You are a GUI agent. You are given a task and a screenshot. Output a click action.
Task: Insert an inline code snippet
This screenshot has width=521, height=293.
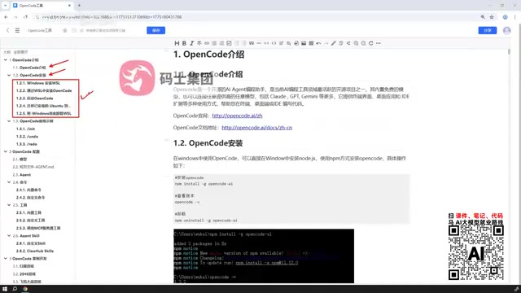coord(274,43)
